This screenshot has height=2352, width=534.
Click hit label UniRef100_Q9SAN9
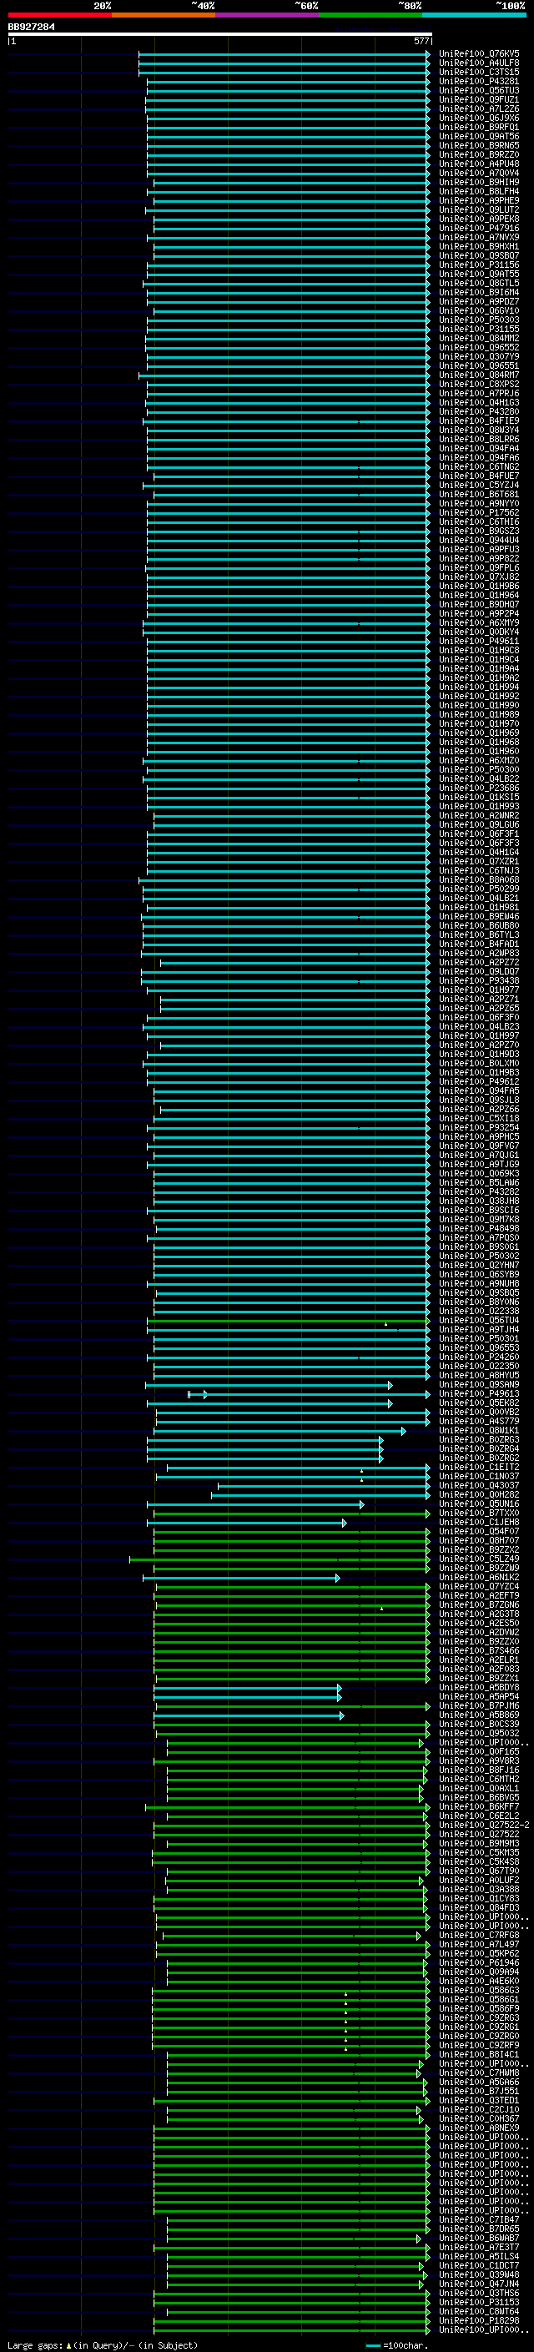[x=479, y=1385]
